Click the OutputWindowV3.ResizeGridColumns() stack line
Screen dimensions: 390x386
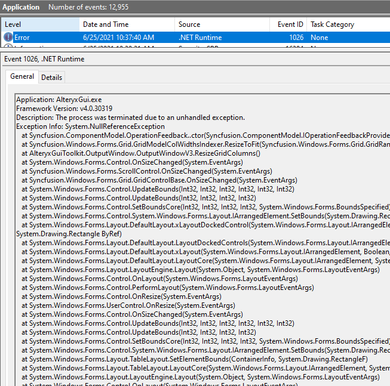[141, 153]
